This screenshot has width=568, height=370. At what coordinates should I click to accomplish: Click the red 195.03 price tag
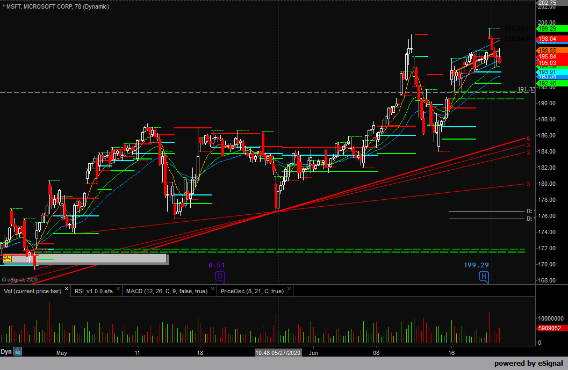point(551,63)
